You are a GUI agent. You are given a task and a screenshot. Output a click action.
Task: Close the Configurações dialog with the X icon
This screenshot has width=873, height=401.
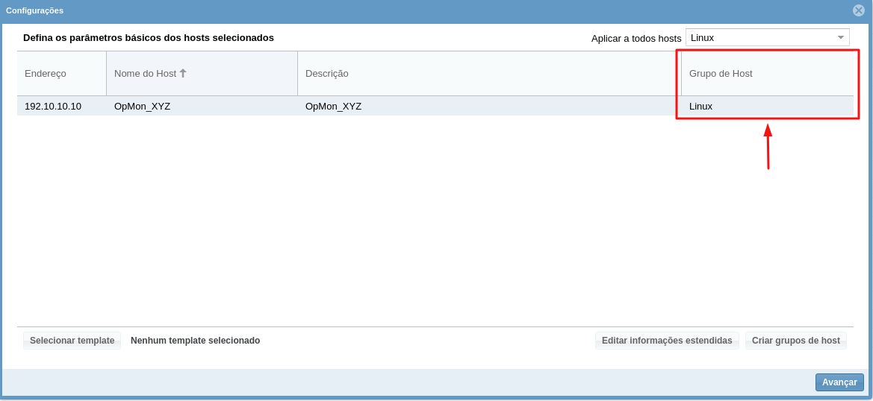(859, 10)
